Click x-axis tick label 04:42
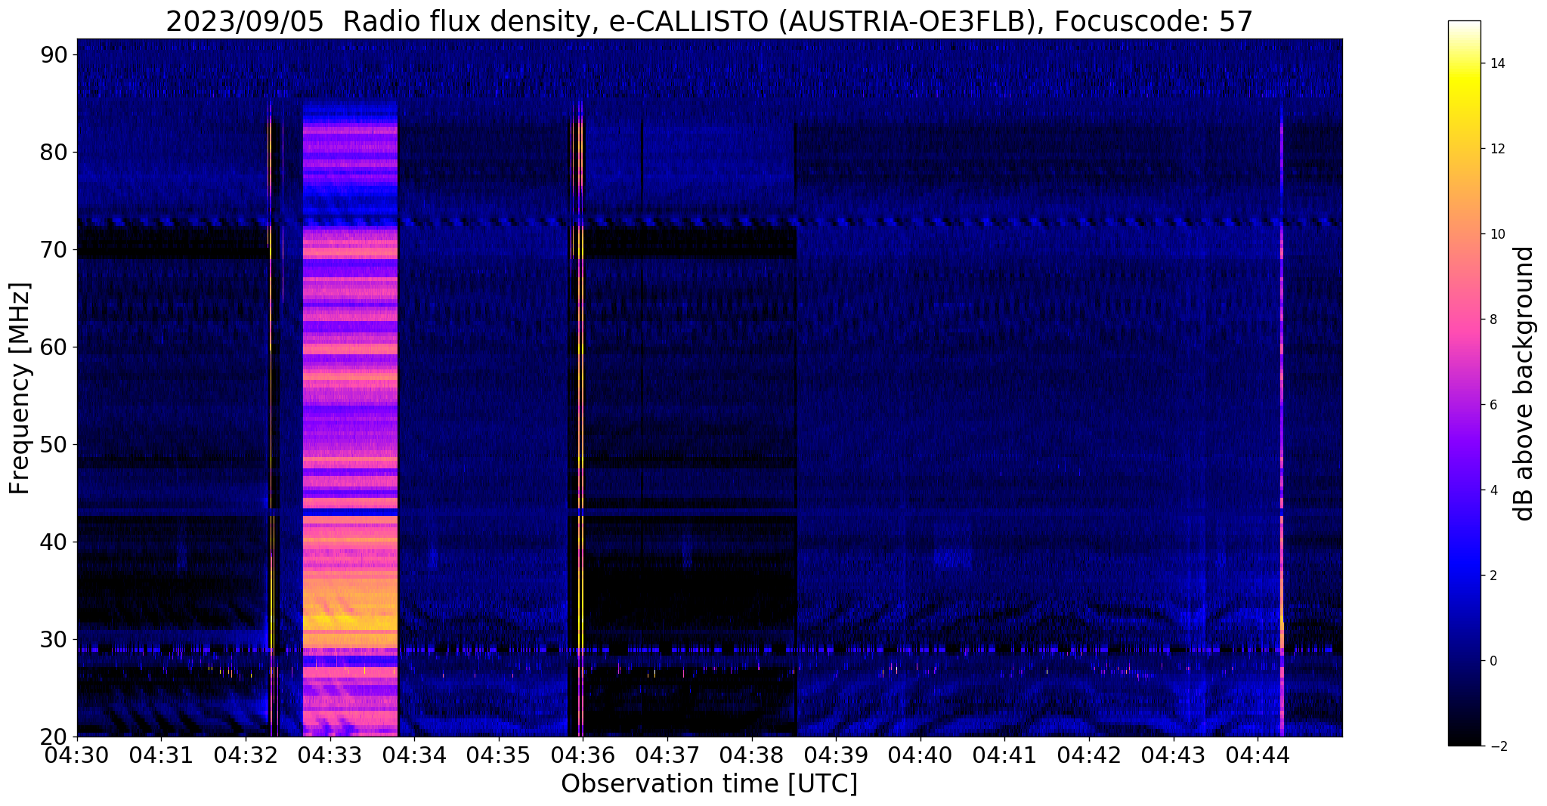This screenshot has height=806, width=1547. 1089,755
